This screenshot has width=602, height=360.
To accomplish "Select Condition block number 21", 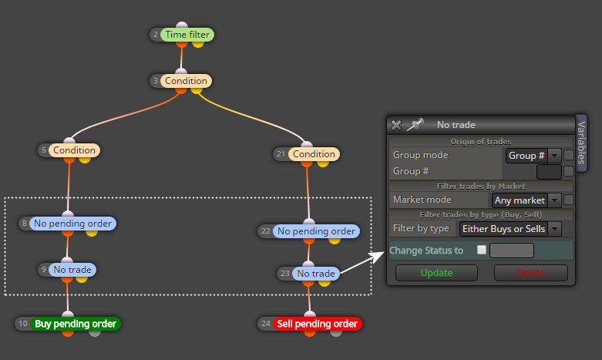I will (314, 154).
